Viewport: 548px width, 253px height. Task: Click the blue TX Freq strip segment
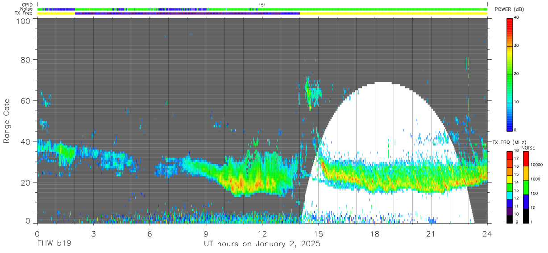[187, 13]
